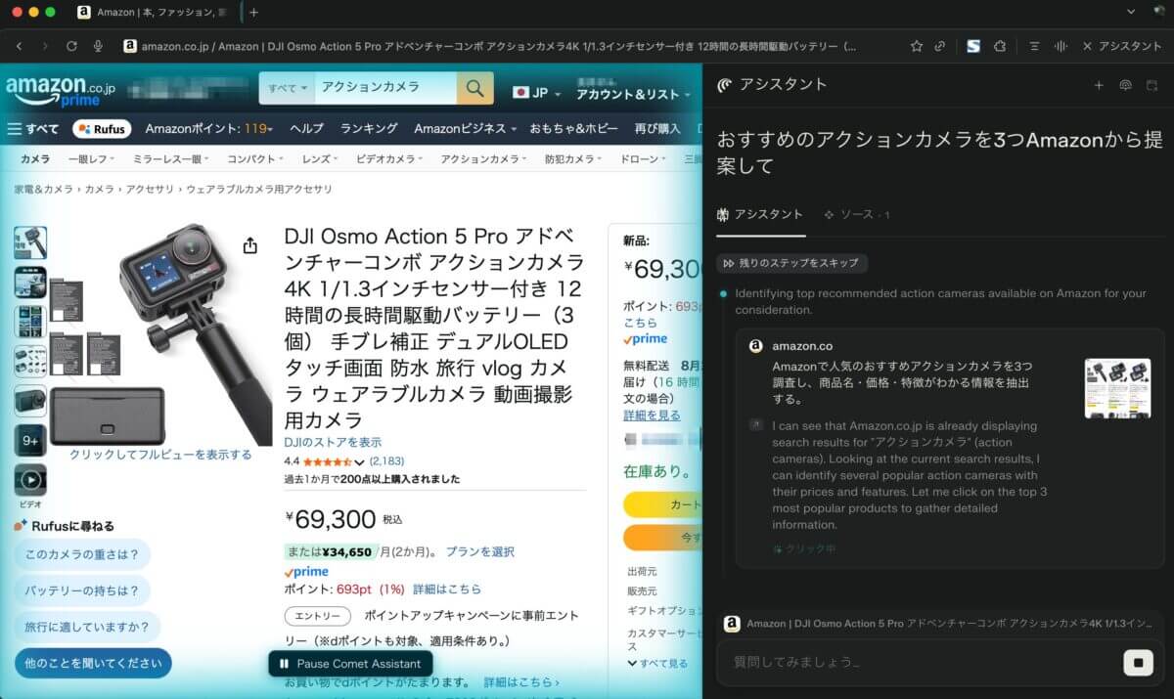Screen dimensions: 1174x699
Task: Click the 詳細を見る delivery link
Action: (652, 415)
